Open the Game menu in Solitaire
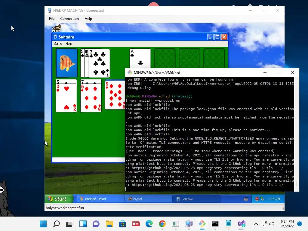Screen dimensions: 308x231 pos(58,44)
